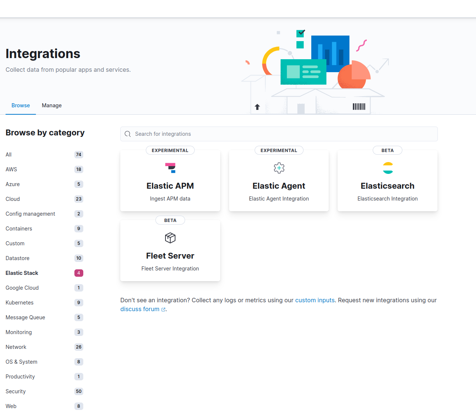476x414 pixels.
Task: Click the "Elastic Agent Integration" description
Action: (x=279, y=199)
